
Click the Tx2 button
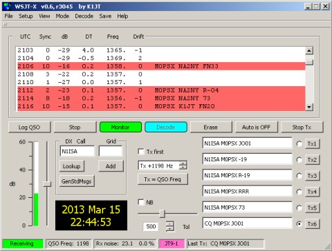click(312, 160)
